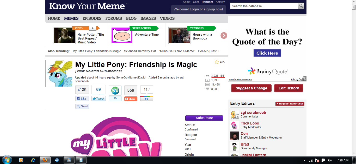Image resolution: width=356 pixels, height=164 pixels.
Task: Open the Adventure Time thumbnail
Action: 122,35
